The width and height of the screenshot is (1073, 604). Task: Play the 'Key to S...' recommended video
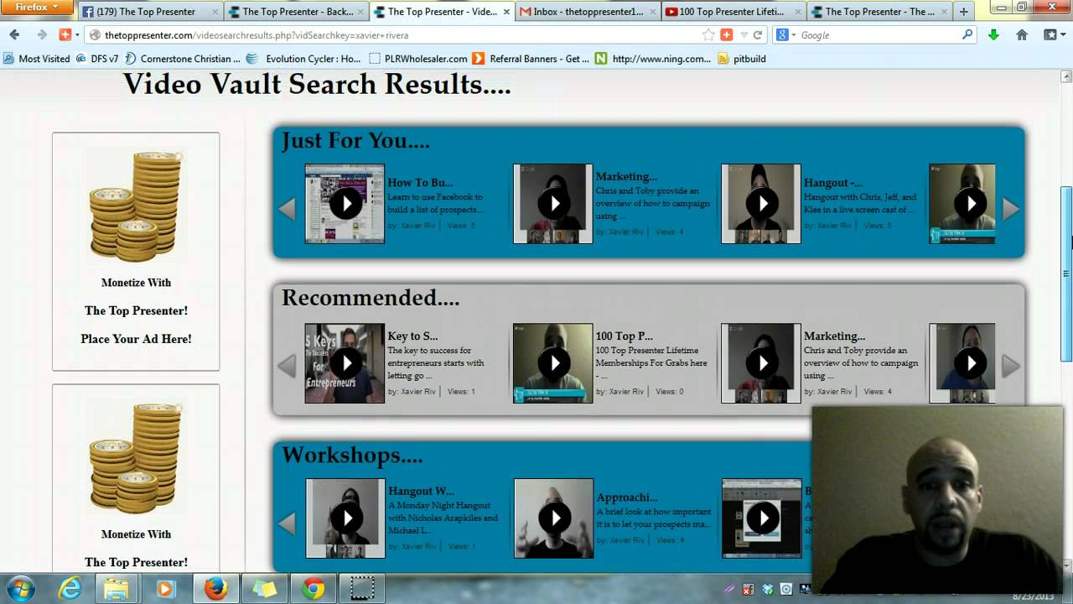coord(345,363)
